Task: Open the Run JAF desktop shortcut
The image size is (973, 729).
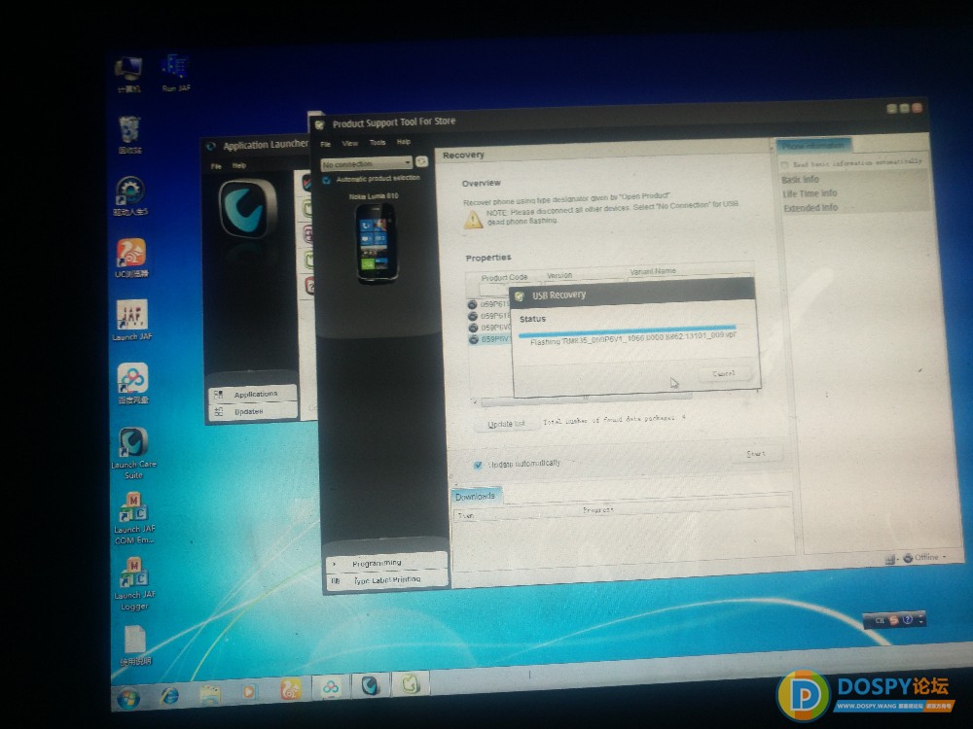Action: (175, 73)
